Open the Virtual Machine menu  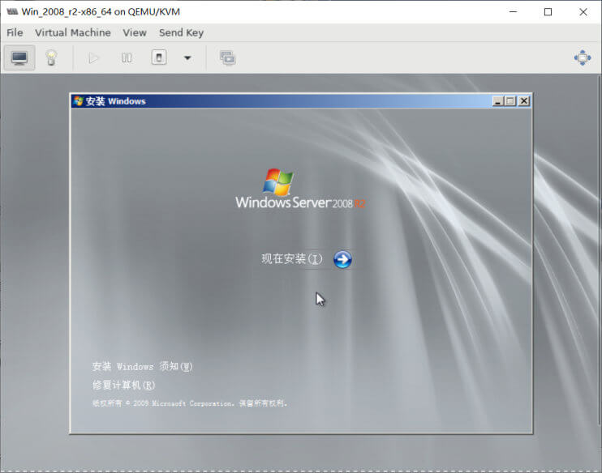(x=73, y=33)
